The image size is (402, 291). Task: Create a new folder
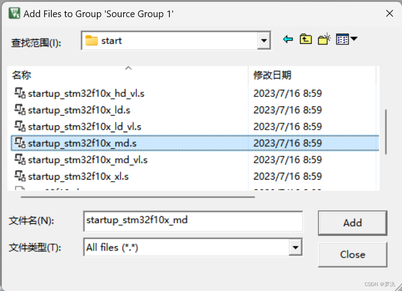point(324,39)
